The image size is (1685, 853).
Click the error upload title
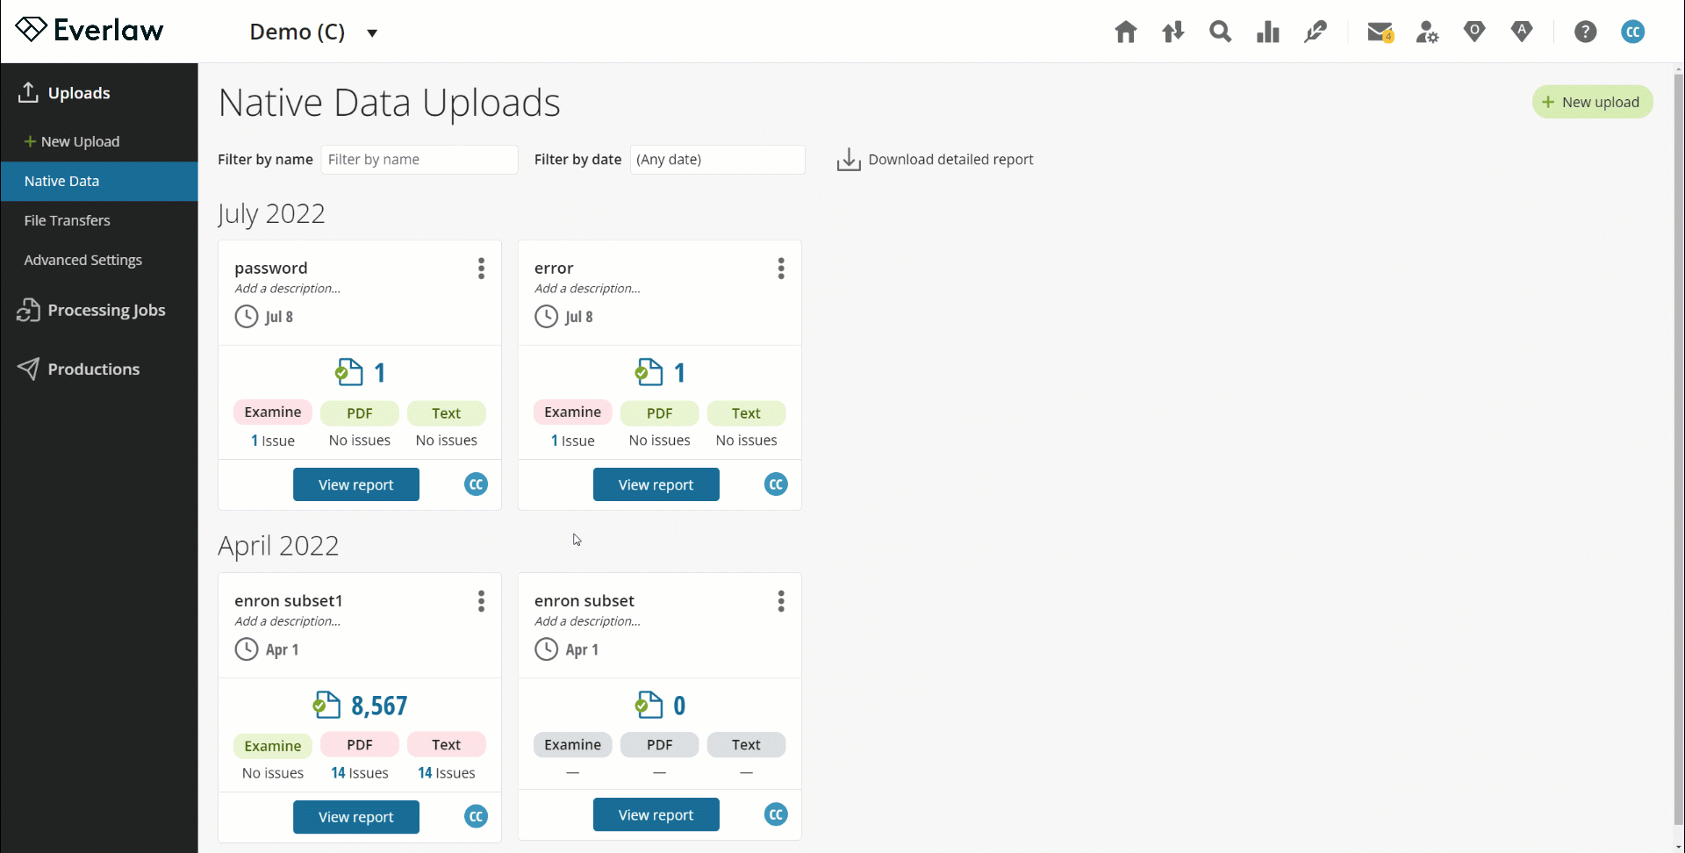[x=554, y=268]
